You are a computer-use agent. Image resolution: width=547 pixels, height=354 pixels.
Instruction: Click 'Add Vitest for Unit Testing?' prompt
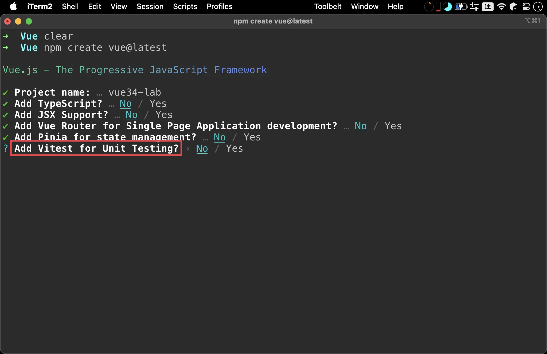(96, 148)
